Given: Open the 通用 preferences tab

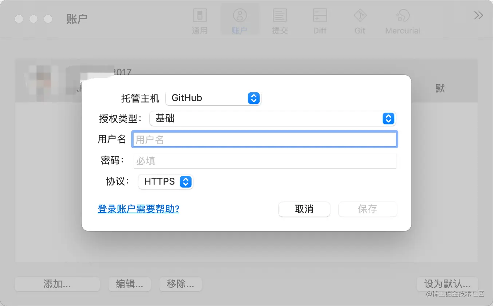Looking at the screenshot, I should (200, 21).
